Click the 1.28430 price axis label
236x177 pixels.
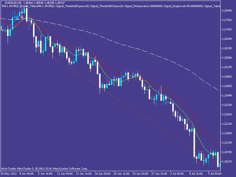(227, 10)
